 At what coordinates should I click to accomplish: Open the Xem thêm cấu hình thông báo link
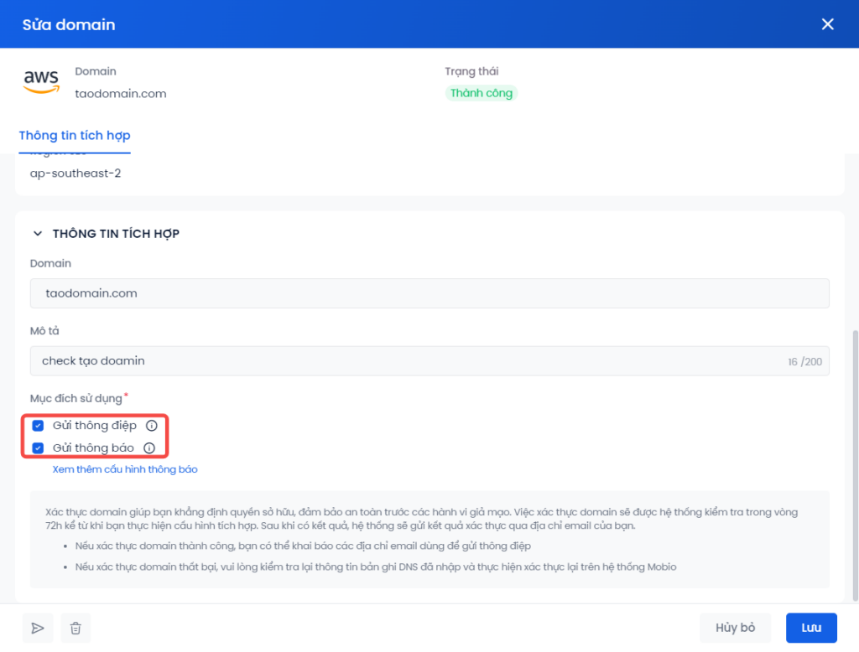(125, 469)
